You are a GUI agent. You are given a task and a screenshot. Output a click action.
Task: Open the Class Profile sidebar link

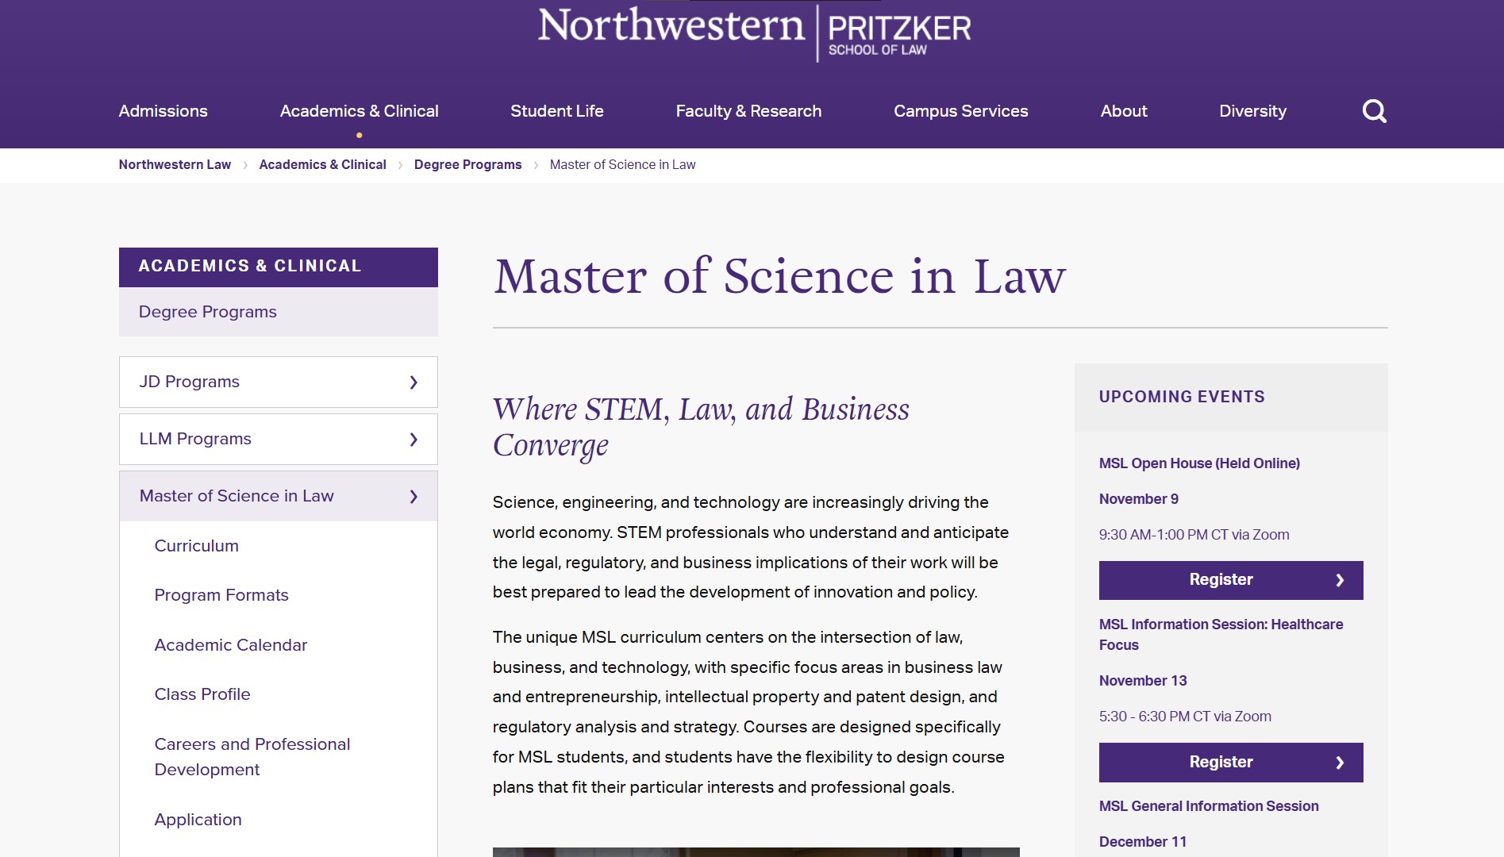(202, 694)
